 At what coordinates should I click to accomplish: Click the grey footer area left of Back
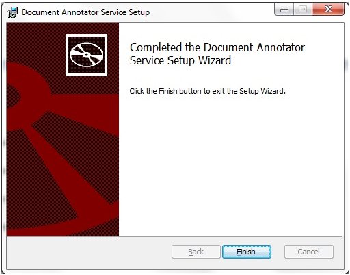tap(89, 252)
